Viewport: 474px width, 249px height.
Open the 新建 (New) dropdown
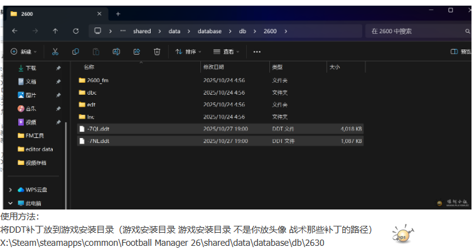pyautogui.click(x=24, y=51)
